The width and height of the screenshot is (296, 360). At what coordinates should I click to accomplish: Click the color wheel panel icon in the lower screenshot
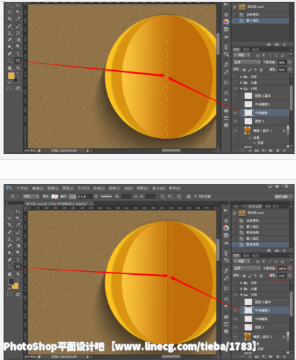click(x=226, y=228)
